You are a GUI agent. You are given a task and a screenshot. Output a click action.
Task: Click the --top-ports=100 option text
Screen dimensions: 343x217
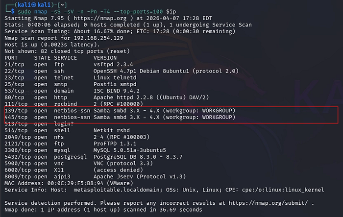tap(138, 12)
